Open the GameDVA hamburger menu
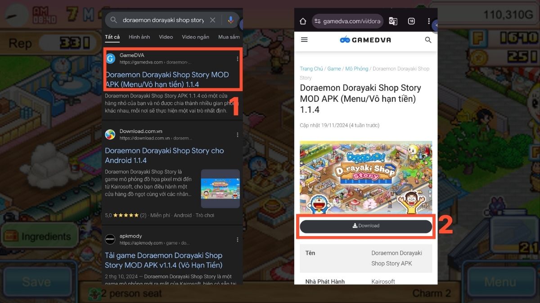The width and height of the screenshot is (540, 303). tap(304, 40)
